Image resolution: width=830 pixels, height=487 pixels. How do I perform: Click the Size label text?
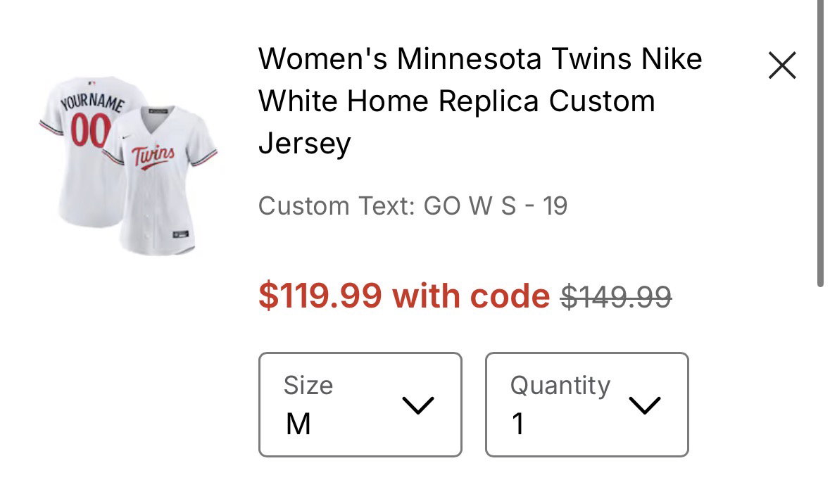point(308,385)
